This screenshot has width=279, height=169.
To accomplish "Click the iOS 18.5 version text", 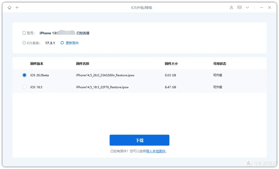I will [x=36, y=87].
